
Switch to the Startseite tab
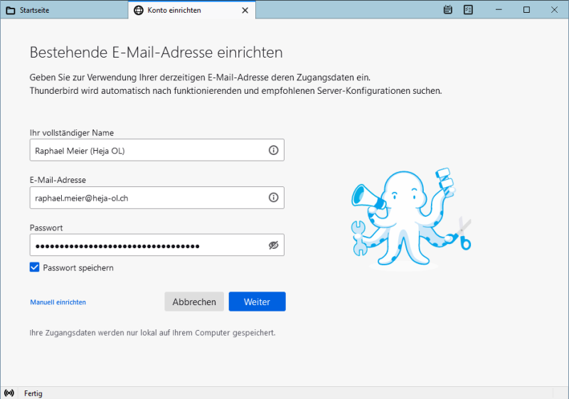coord(64,11)
